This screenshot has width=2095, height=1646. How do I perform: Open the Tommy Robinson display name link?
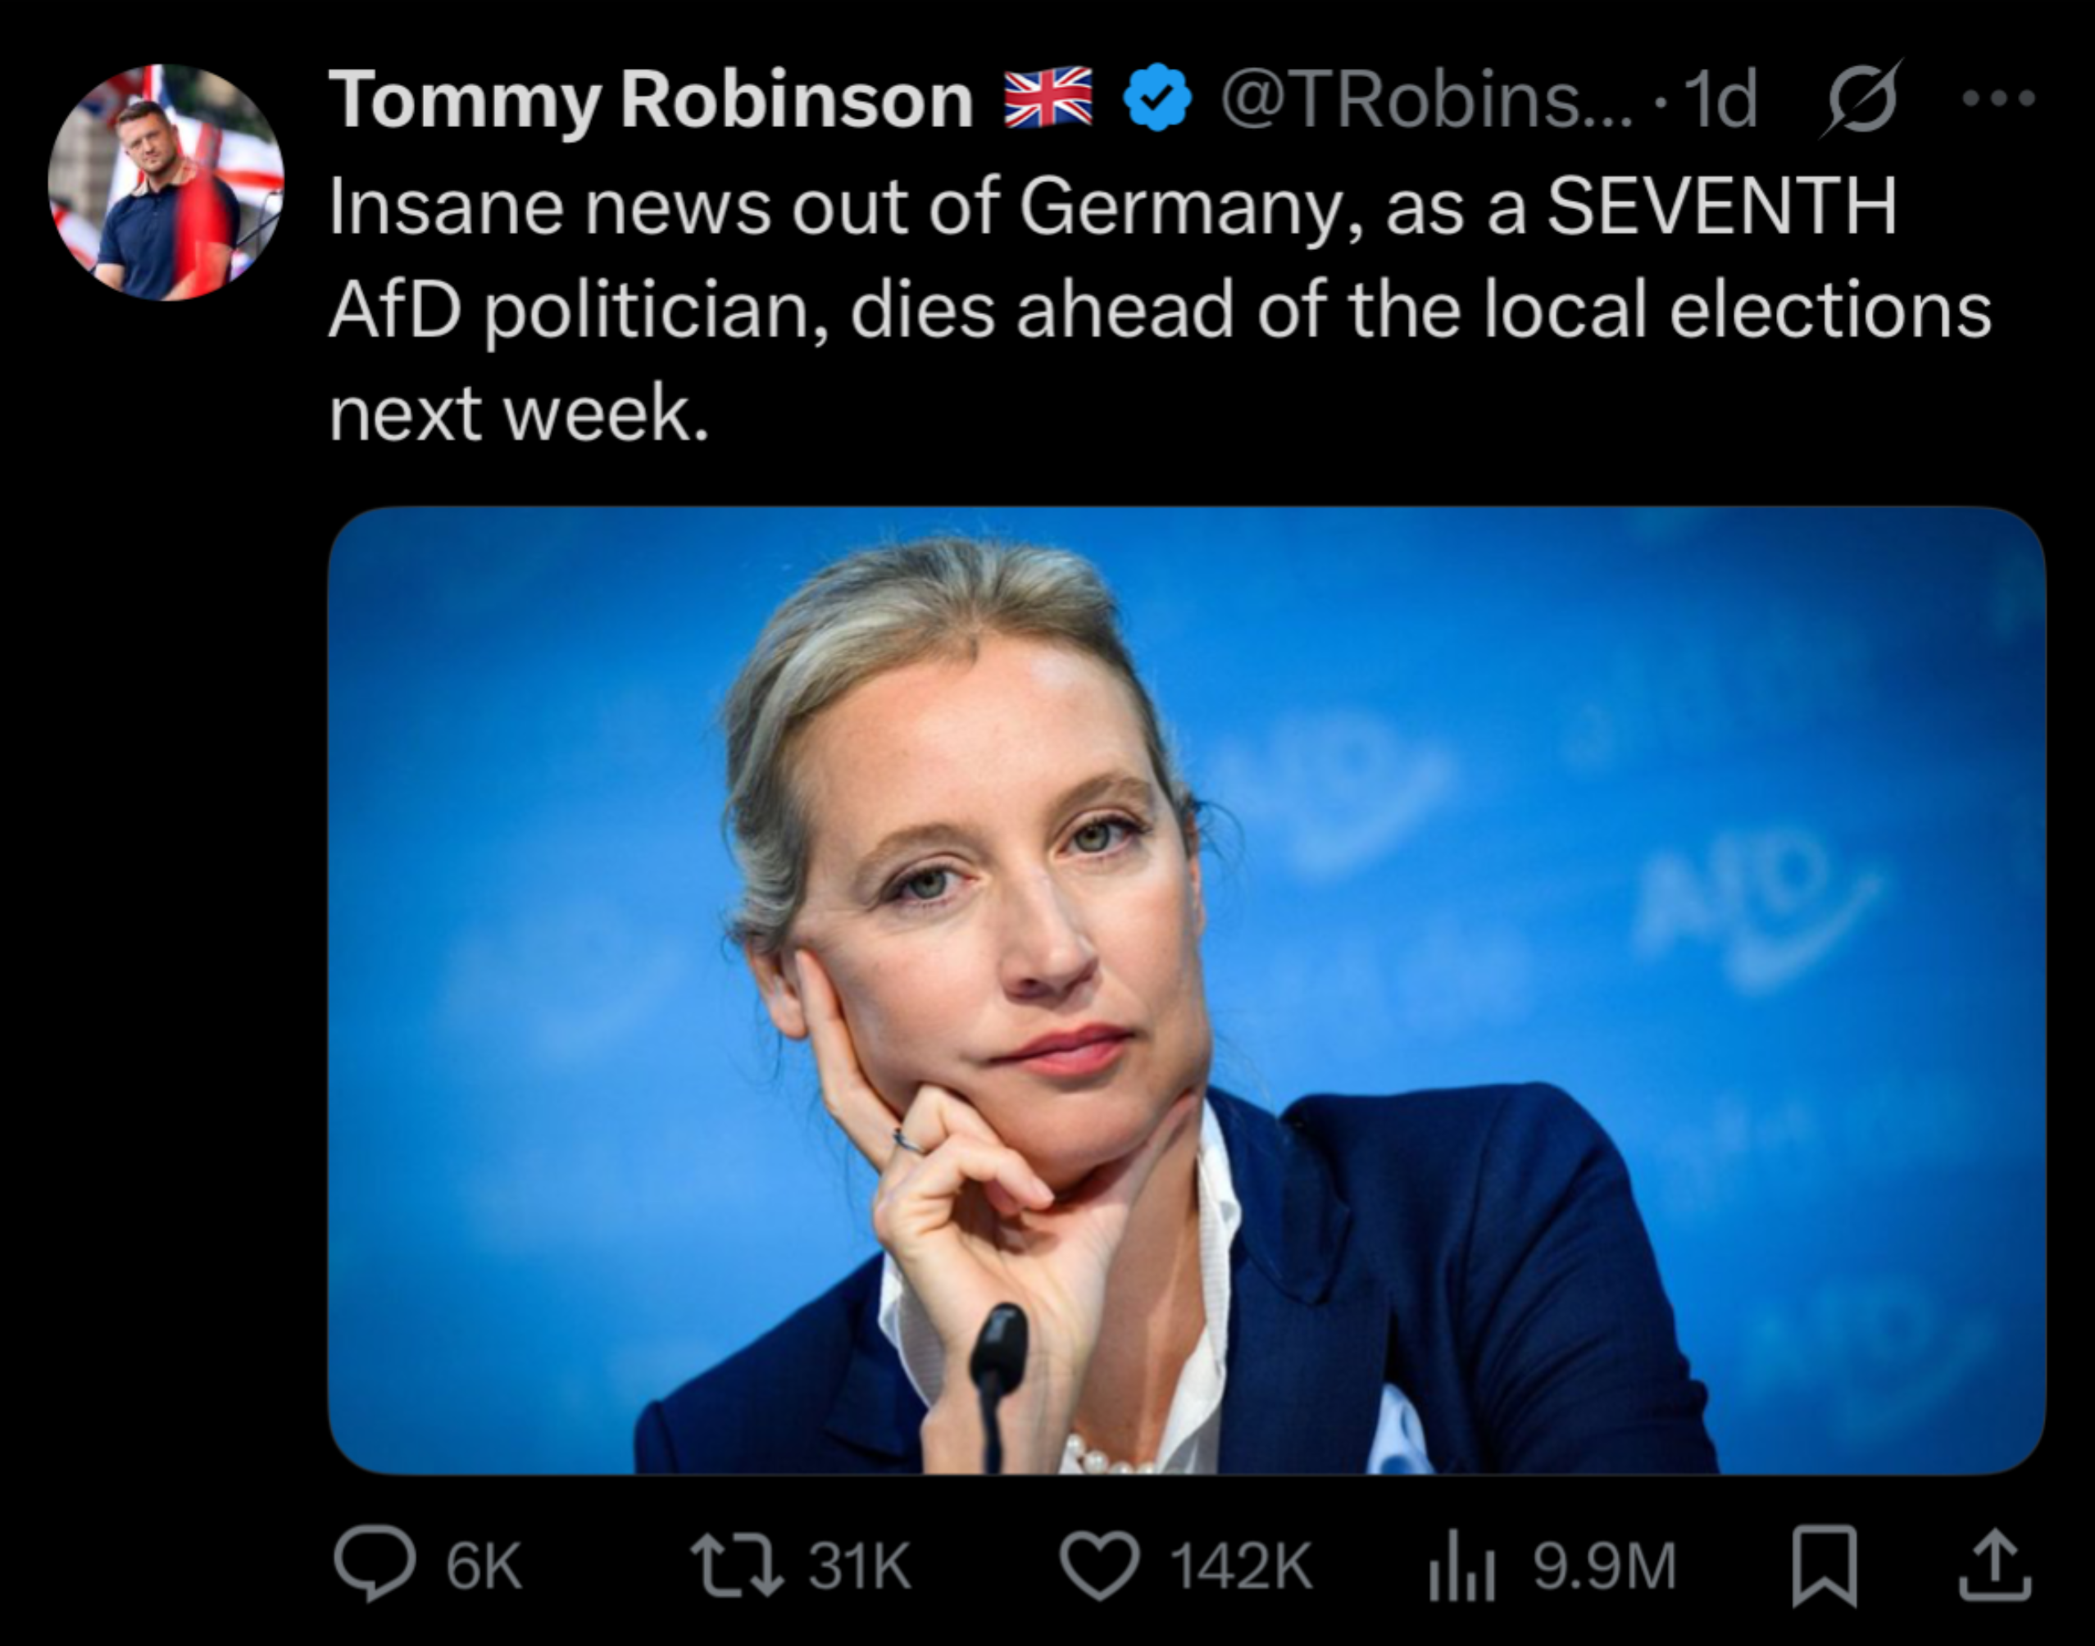coord(652,99)
